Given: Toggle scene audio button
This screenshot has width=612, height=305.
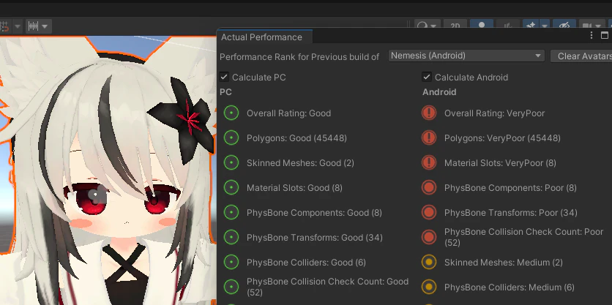Looking at the screenshot, I should [507, 25].
